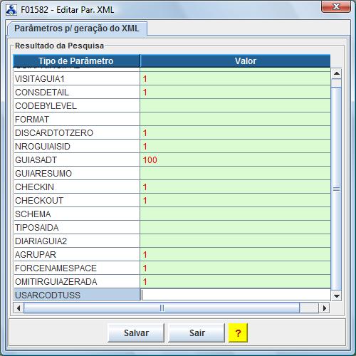This screenshot has height=356, width=356.
Task: Click the empty value cell of GUIARESUMO
Action: [236, 173]
